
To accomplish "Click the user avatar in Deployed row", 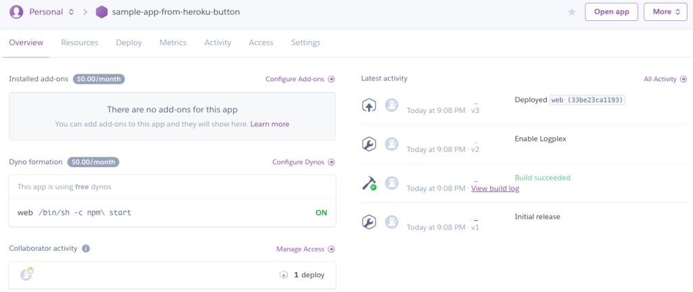I will [392, 105].
